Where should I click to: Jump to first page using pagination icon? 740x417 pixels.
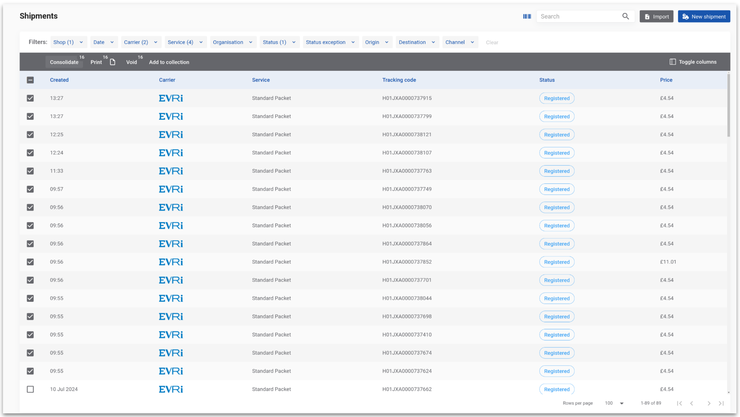click(680, 403)
